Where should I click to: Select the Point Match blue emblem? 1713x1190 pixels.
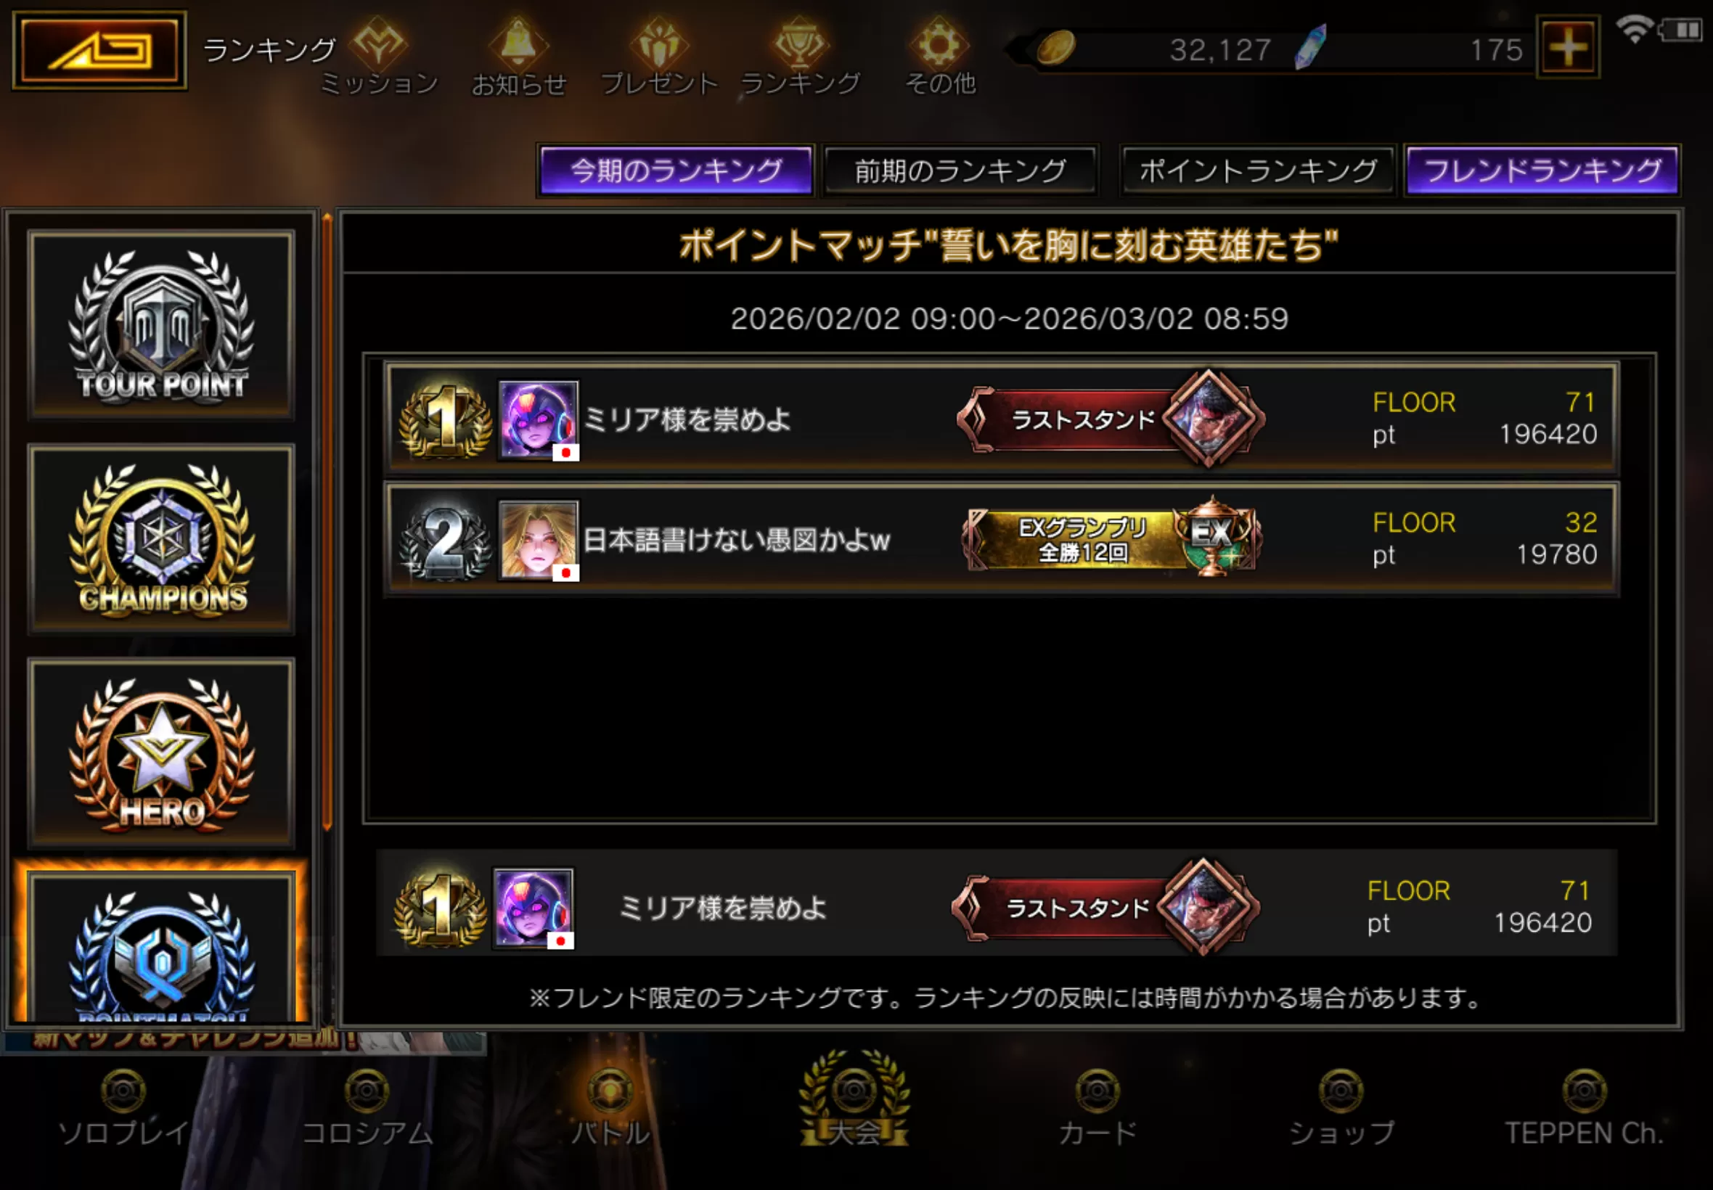coord(161,947)
